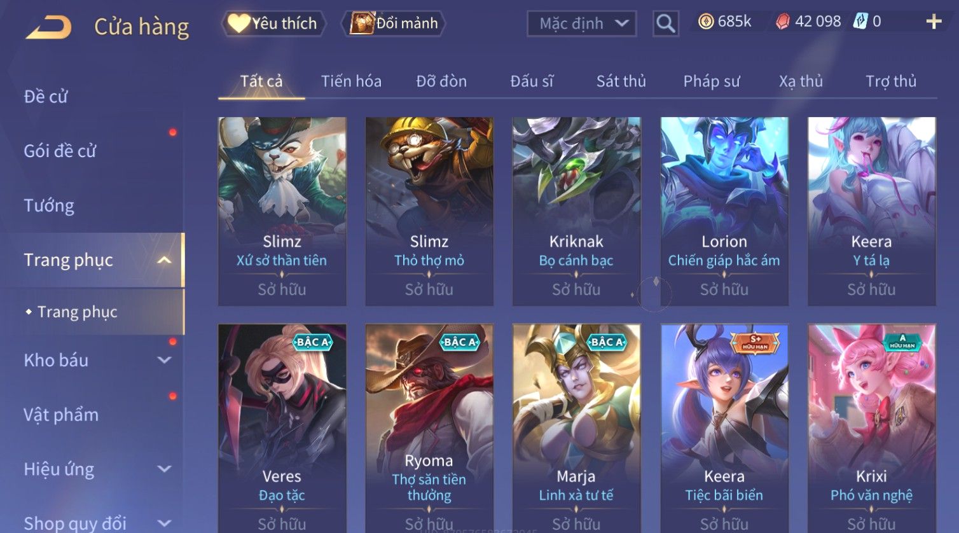Screen dimensions: 959x533
Task: Open Gói đề cử in sidebar
Action: coord(60,151)
